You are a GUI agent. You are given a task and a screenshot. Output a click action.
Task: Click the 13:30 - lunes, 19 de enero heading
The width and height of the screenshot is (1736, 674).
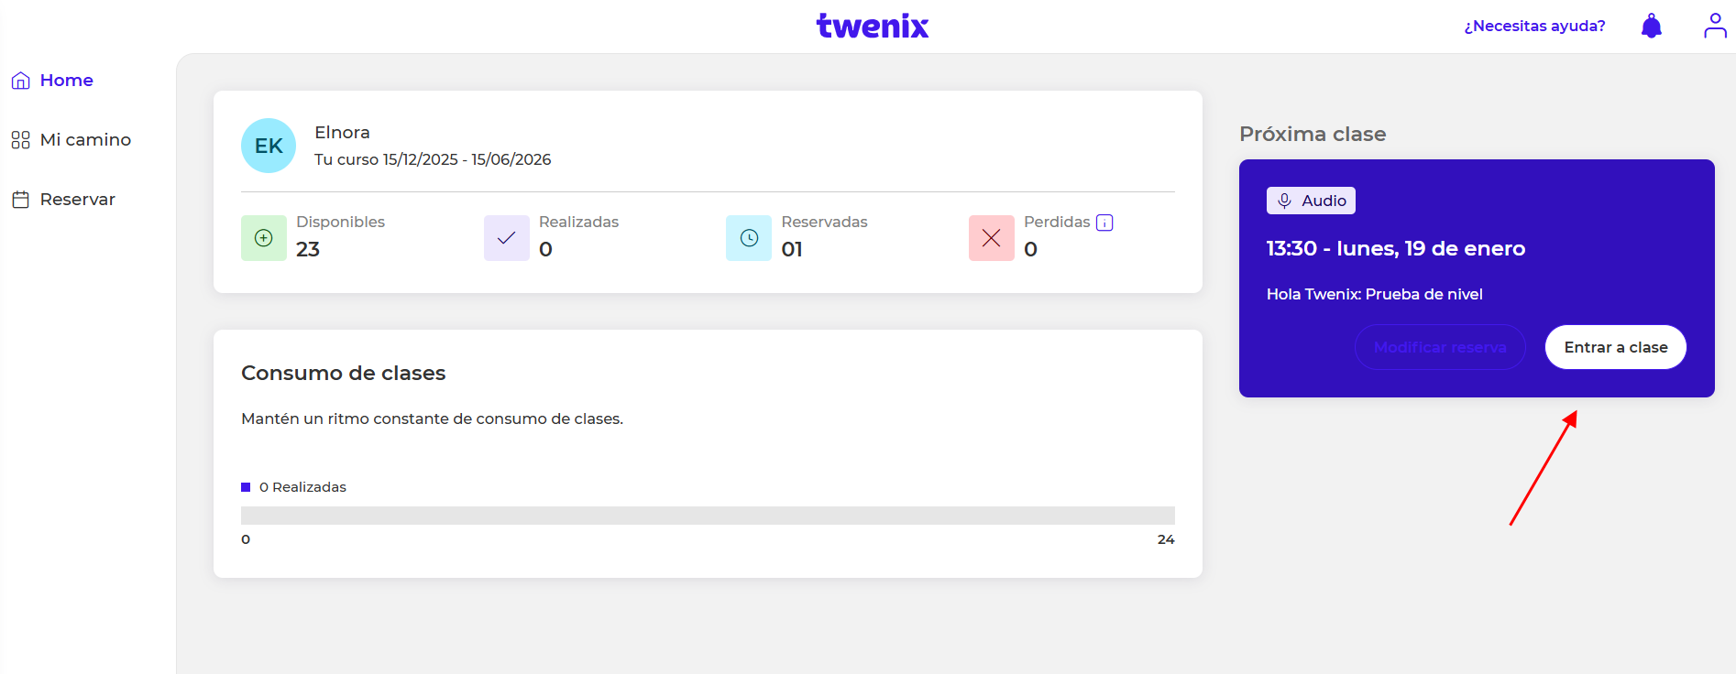pyautogui.click(x=1395, y=248)
